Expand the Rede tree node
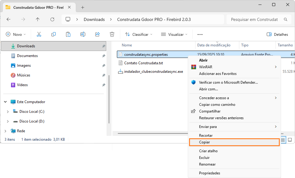 (x=5, y=131)
